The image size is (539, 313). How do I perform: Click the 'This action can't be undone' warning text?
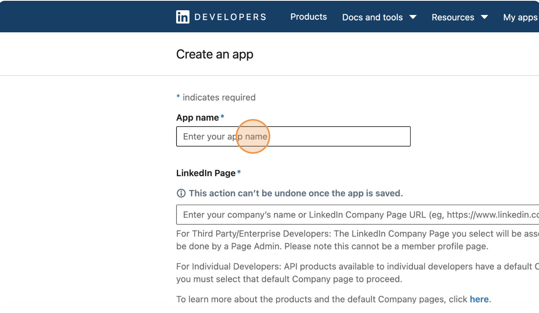(296, 193)
